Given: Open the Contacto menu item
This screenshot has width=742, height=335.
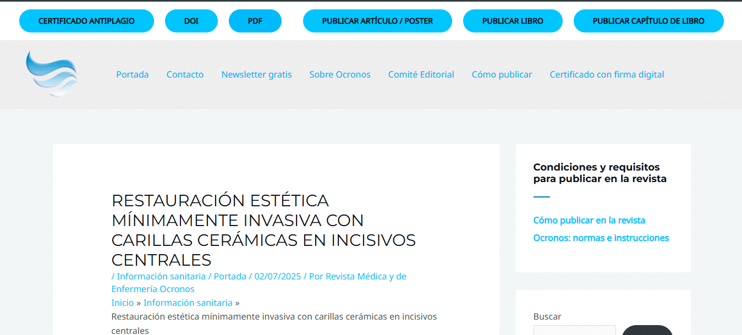Looking at the screenshot, I should [x=185, y=74].
